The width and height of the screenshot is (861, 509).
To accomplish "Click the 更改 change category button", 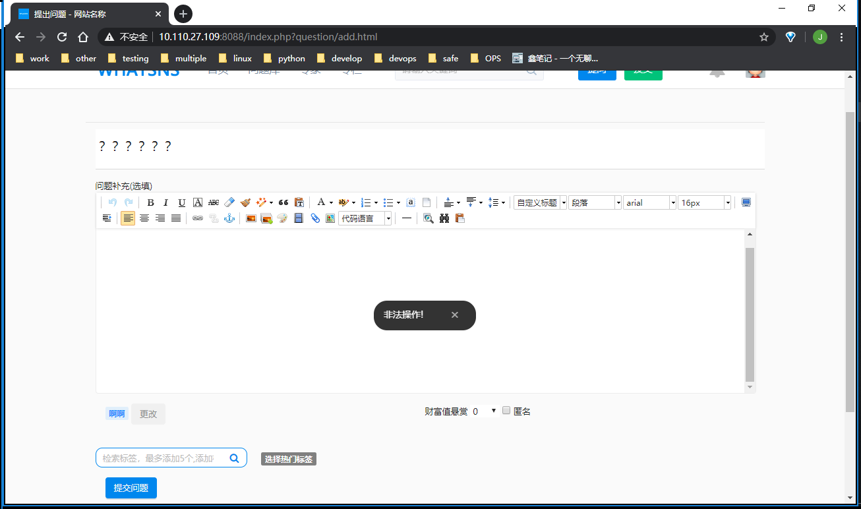I will [148, 414].
